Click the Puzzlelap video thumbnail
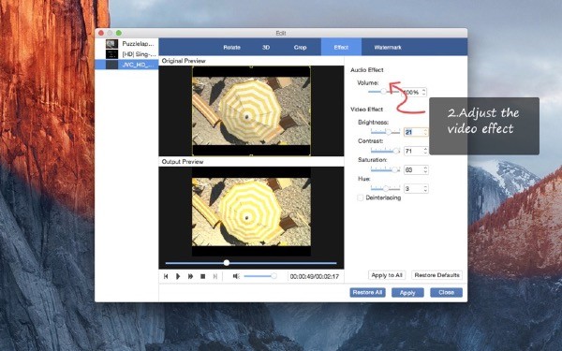Image resolution: width=562 pixels, height=351 pixels. click(111, 44)
